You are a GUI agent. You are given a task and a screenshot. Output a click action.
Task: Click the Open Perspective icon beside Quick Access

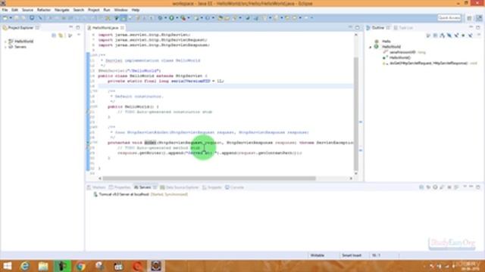(469, 18)
